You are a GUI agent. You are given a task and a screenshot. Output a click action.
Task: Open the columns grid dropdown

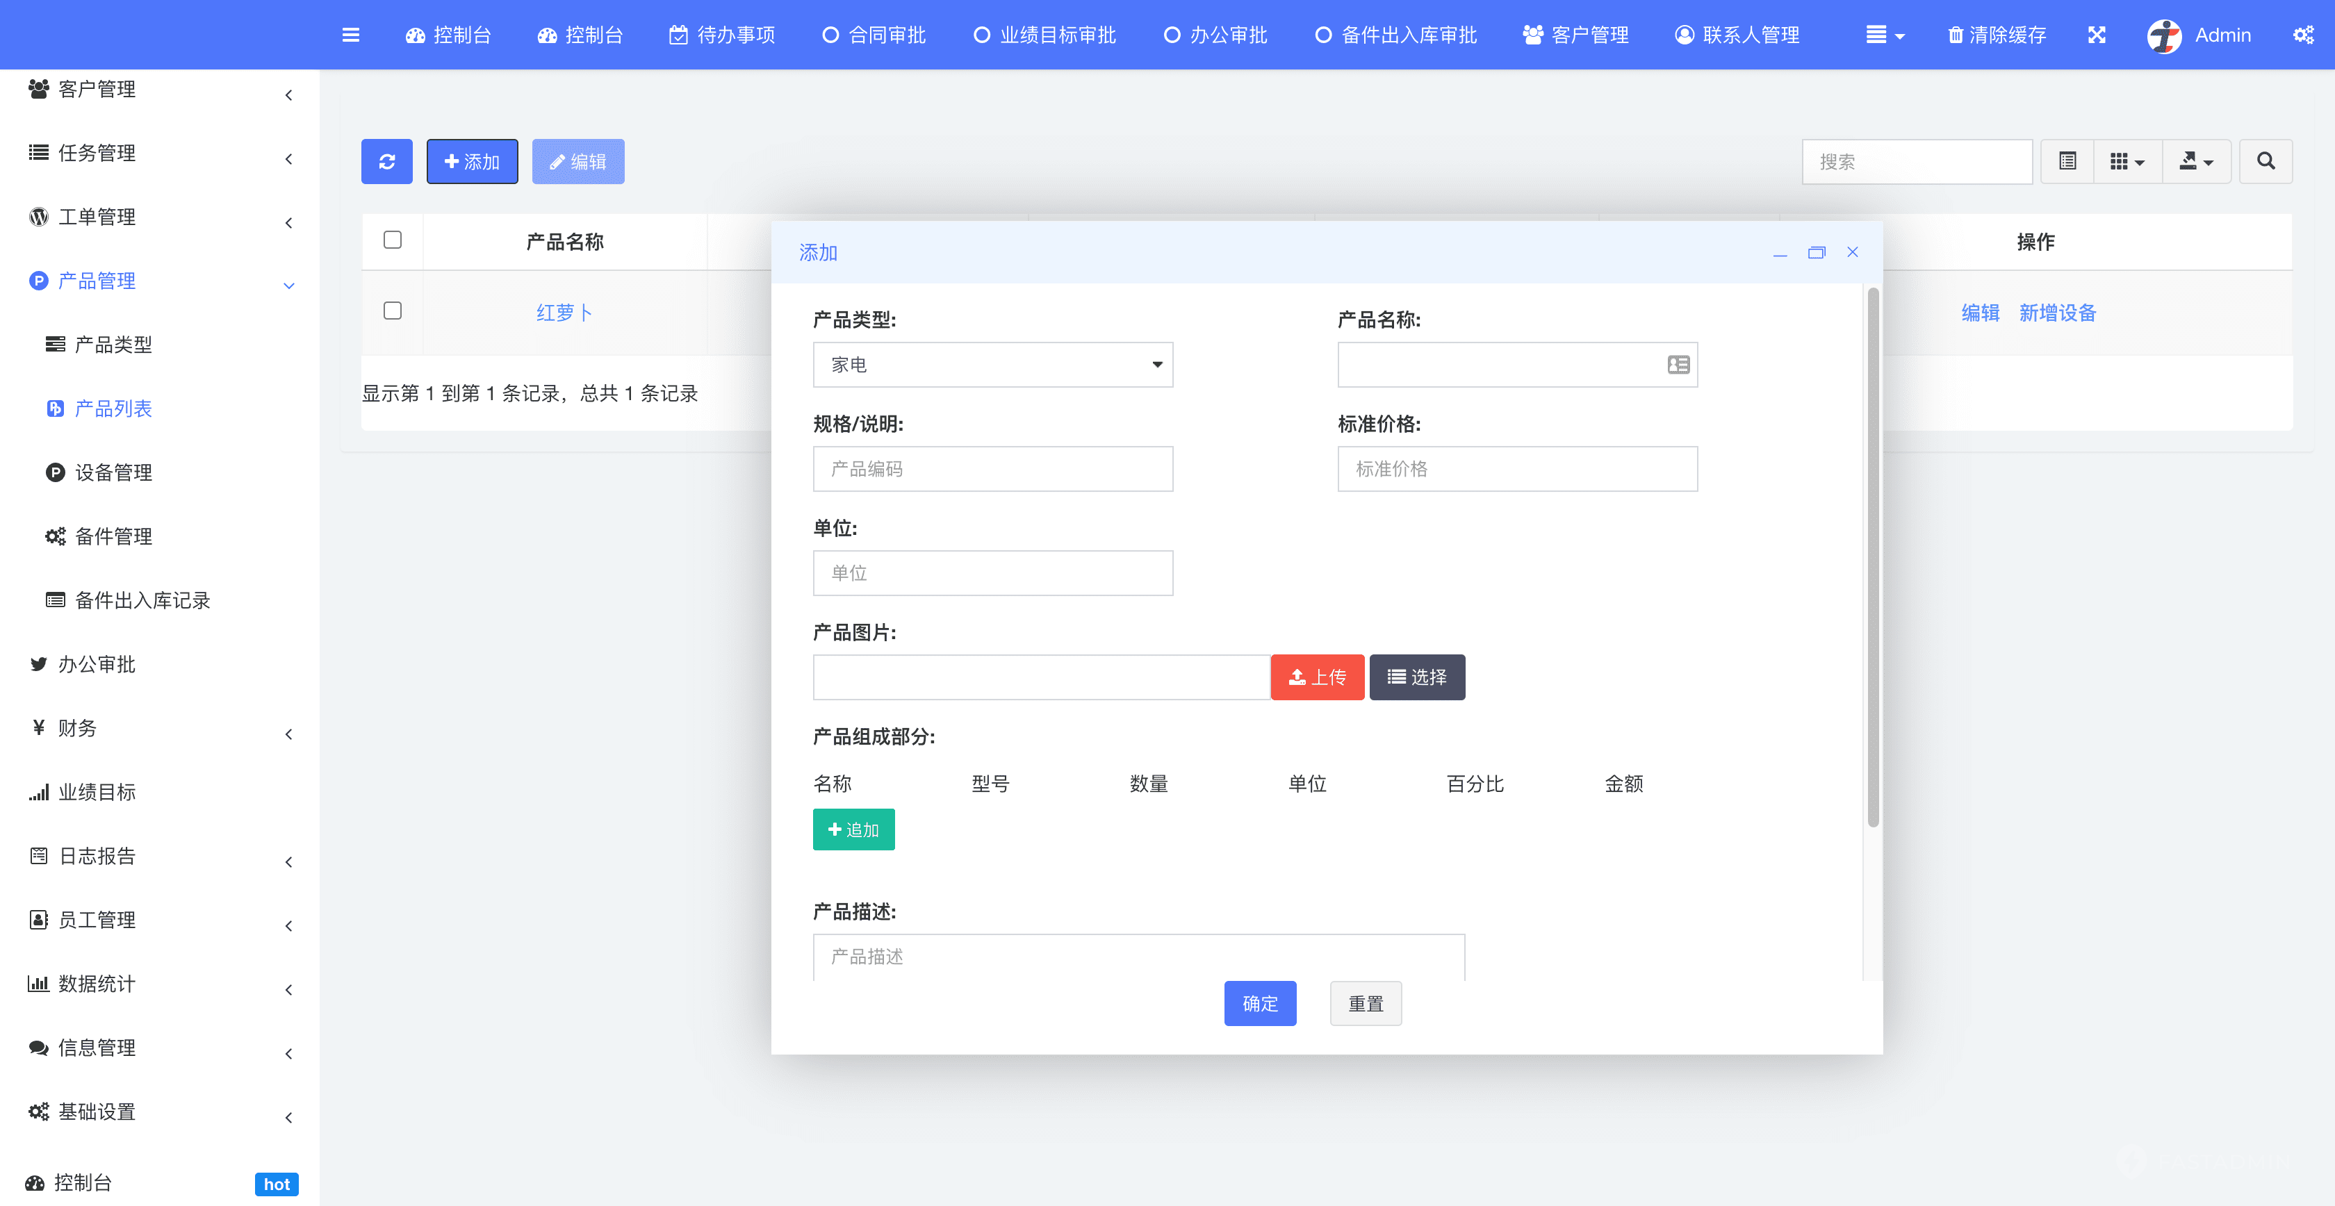click(x=2127, y=161)
